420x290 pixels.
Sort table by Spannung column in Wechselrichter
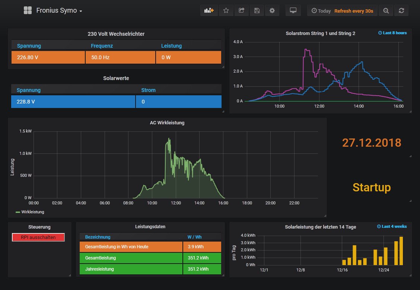pyautogui.click(x=29, y=46)
